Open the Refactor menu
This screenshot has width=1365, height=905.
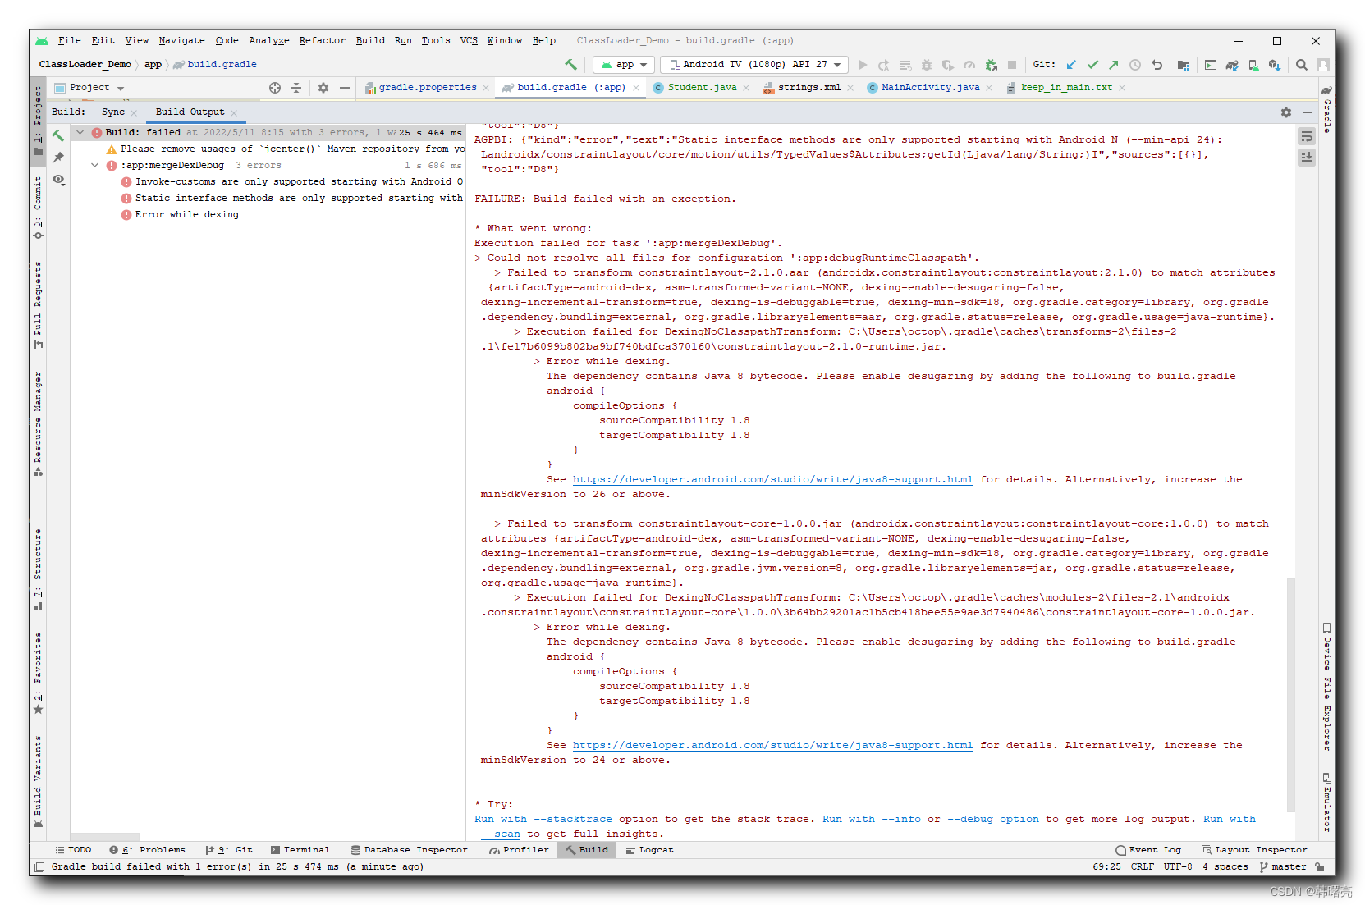(x=322, y=40)
